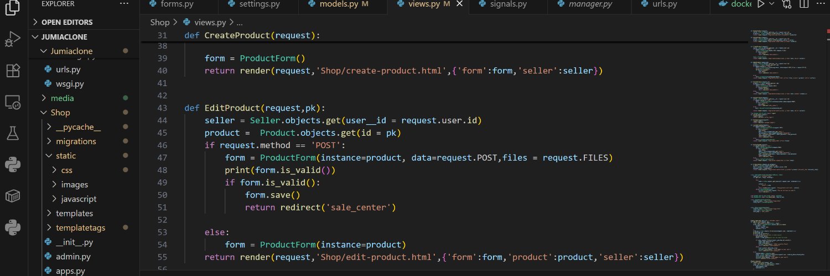Switch to the models.py tab
Screen dimensions: 830x276
coord(343,5)
